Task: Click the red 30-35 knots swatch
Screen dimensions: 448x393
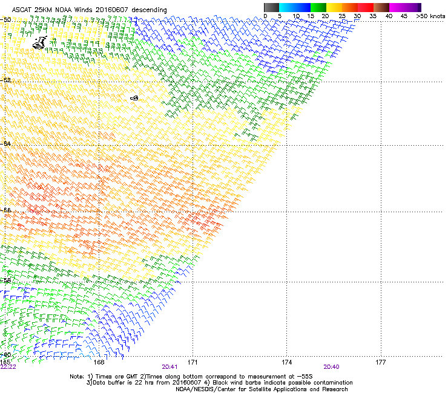Action: click(x=366, y=7)
